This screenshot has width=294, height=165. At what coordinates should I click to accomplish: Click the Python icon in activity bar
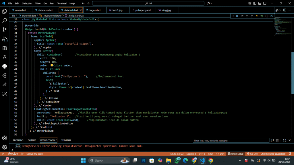[5, 66]
